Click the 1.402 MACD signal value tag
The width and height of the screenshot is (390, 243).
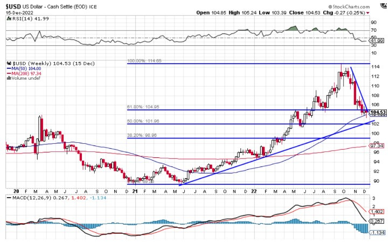click(375, 212)
